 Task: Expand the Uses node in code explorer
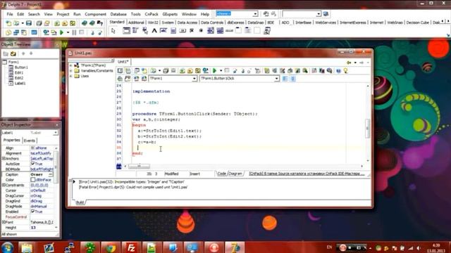point(70,76)
